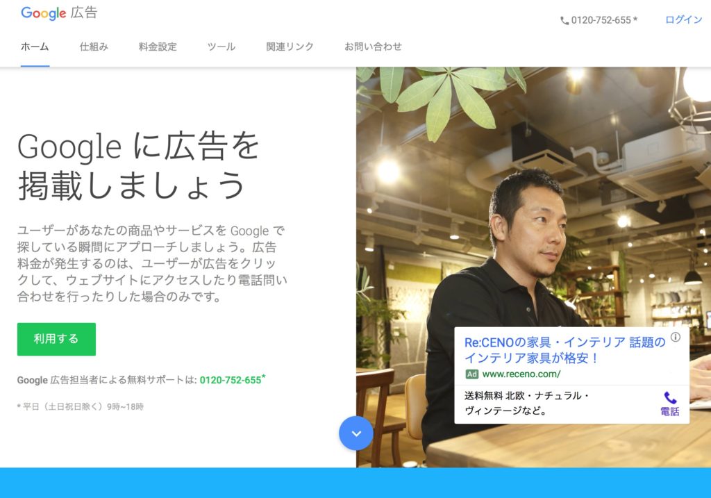Click the hero photo of the man
The width and height of the screenshot is (711, 498).
[x=533, y=267]
